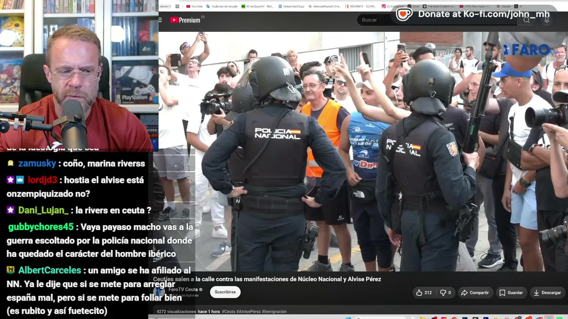Click the search magnifier icon

(526, 20)
